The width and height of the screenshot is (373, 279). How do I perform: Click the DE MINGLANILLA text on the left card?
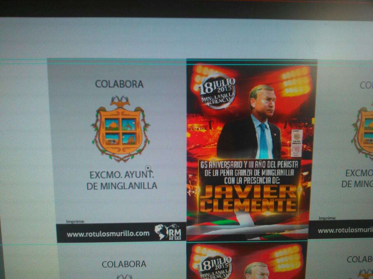tap(122, 186)
